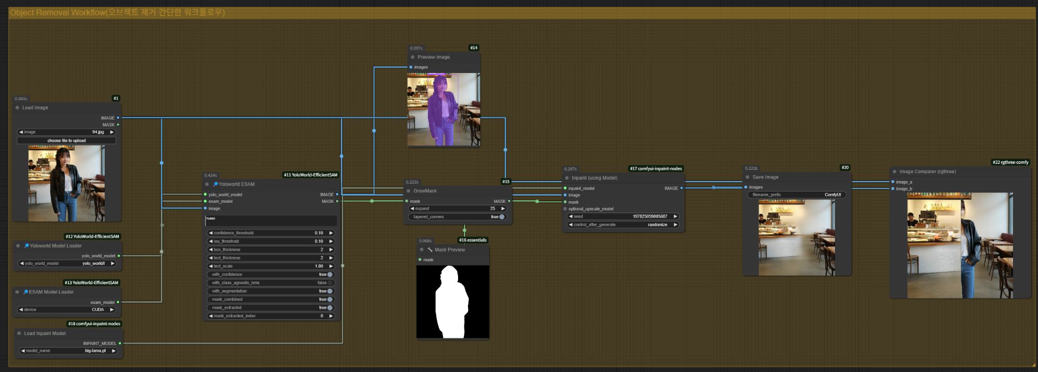Open the model_name big-lama.pt dropdown
The image size is (1038, 372).
coord(69,351)
